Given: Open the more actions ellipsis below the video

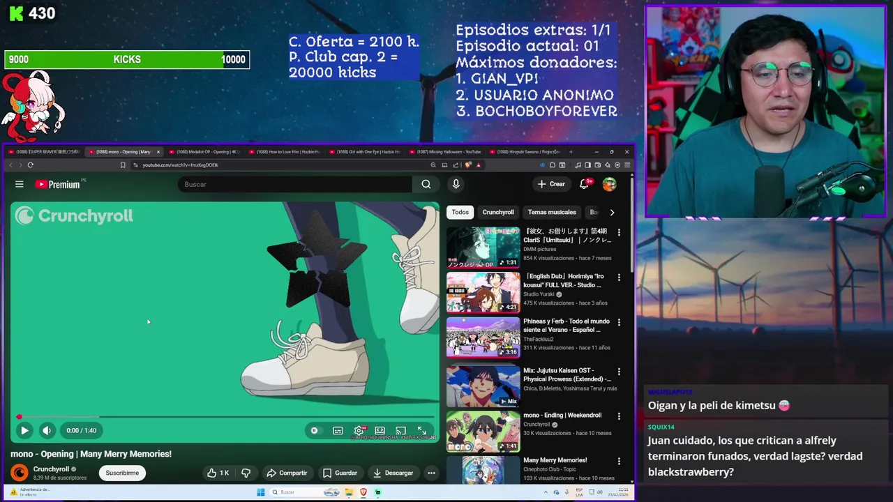Looking at the screenshot, I should tap(431, 473).
